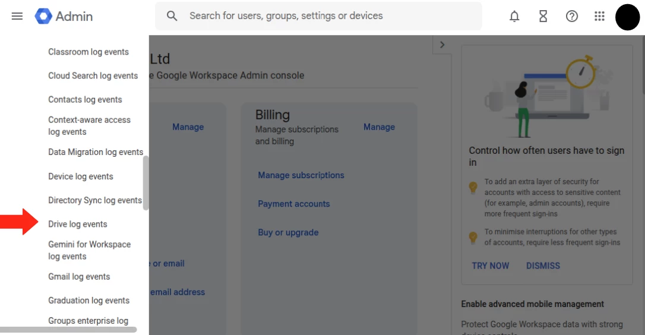Open Device log events
The width and height of the screenshot is (645, 335).
click(81, 176)
